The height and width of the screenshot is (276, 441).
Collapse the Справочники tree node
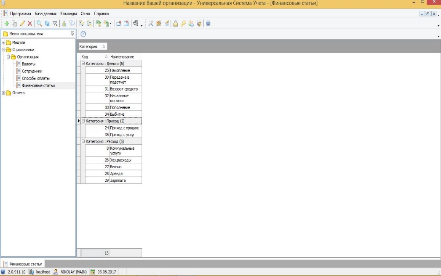click(3, 50)
